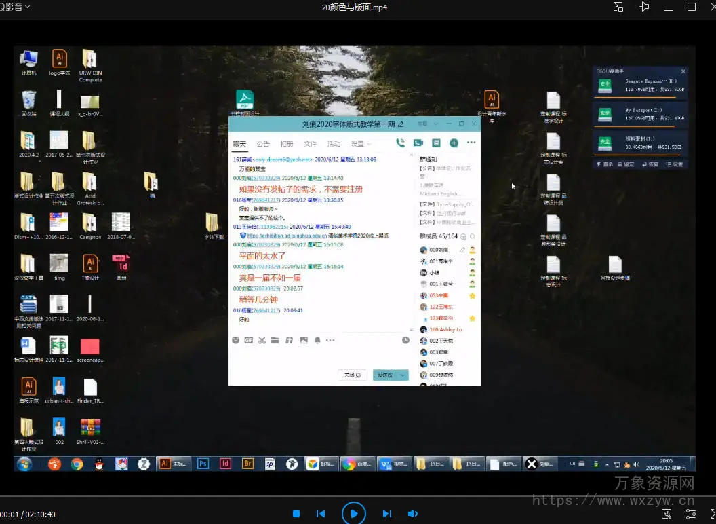Screen dimensions: 716x524
Task: Start a video call in group chat
Action: point(418,143)
